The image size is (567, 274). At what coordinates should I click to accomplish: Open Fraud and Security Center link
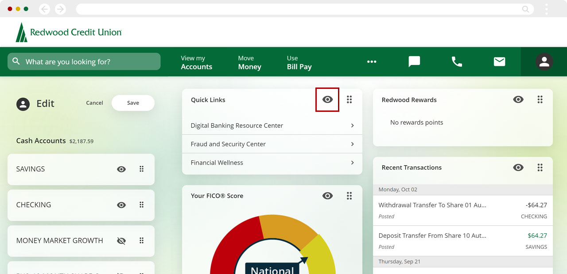tap(228, 144)
